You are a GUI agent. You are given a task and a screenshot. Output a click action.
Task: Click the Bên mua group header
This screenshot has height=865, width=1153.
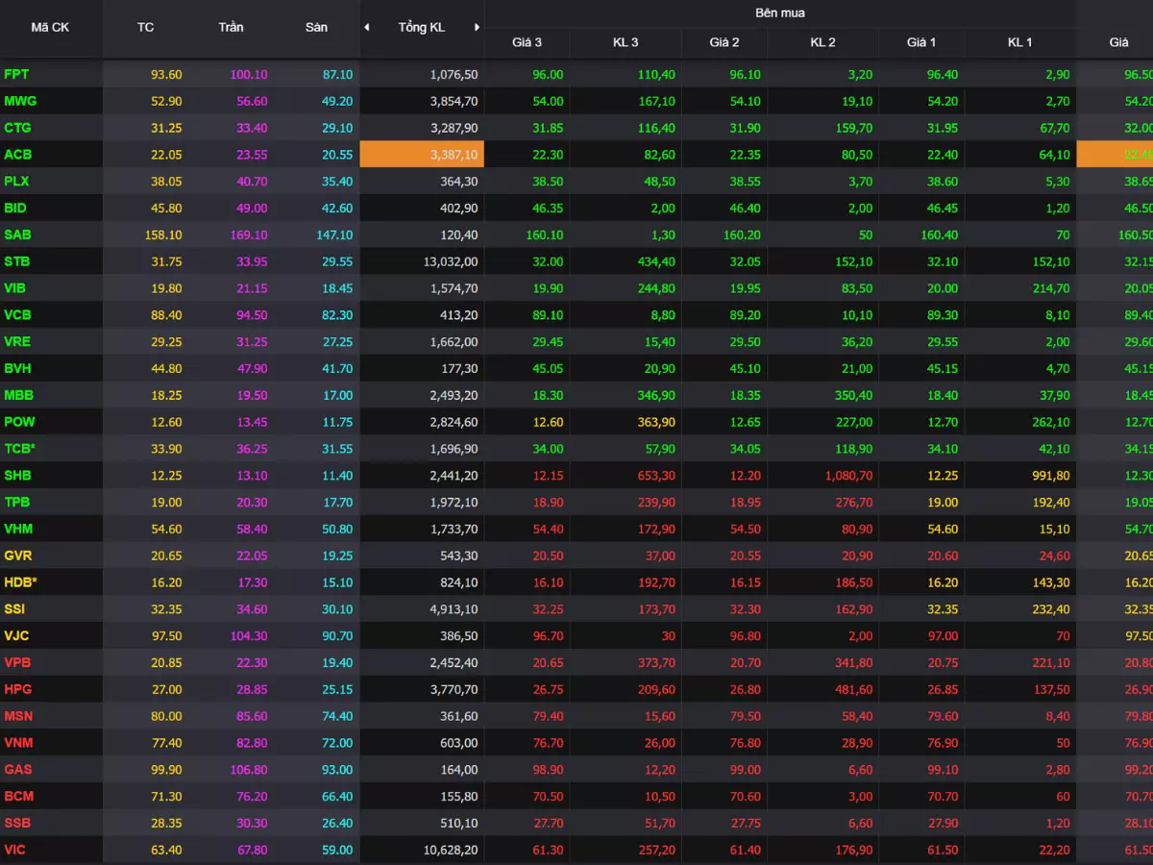tap(780, 13)
